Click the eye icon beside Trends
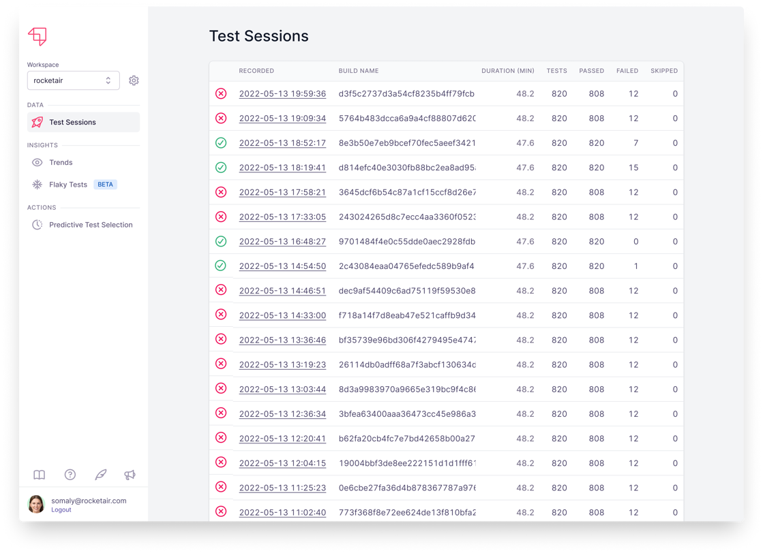 tap(36, 162)
